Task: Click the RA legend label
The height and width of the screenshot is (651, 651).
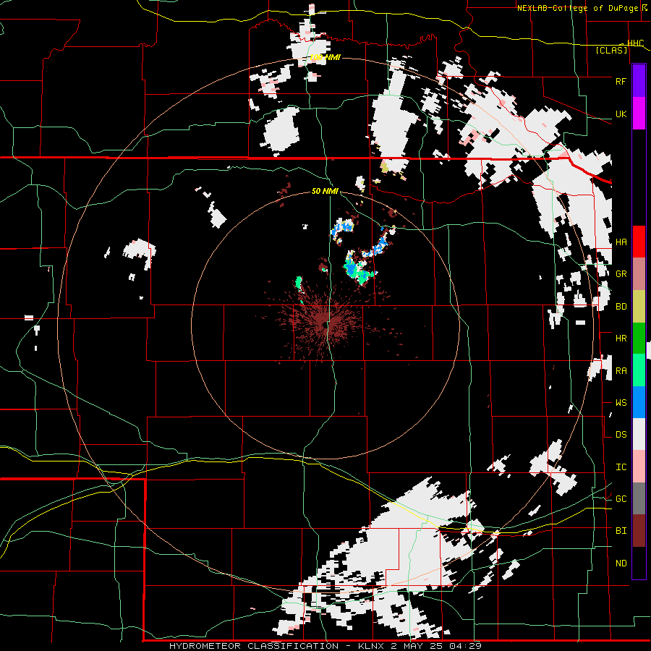Action: [x=621, y=371]
